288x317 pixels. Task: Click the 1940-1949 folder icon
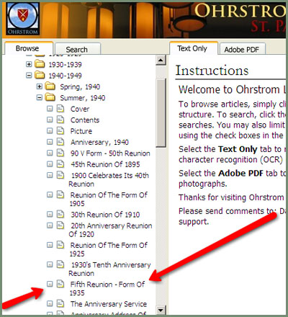pyautogui.click(x=40, y=75)
